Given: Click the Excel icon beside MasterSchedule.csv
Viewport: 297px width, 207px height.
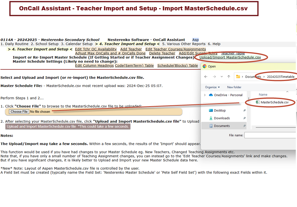Looking at the screenshot, I should (x=258, y=102).
